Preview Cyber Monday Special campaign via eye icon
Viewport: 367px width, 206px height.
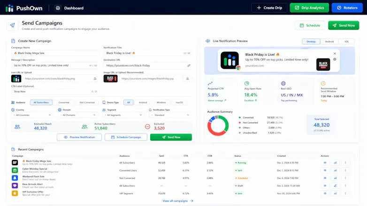click(x=325, y=170)
